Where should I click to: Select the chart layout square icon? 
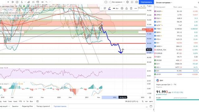(106, 2)
